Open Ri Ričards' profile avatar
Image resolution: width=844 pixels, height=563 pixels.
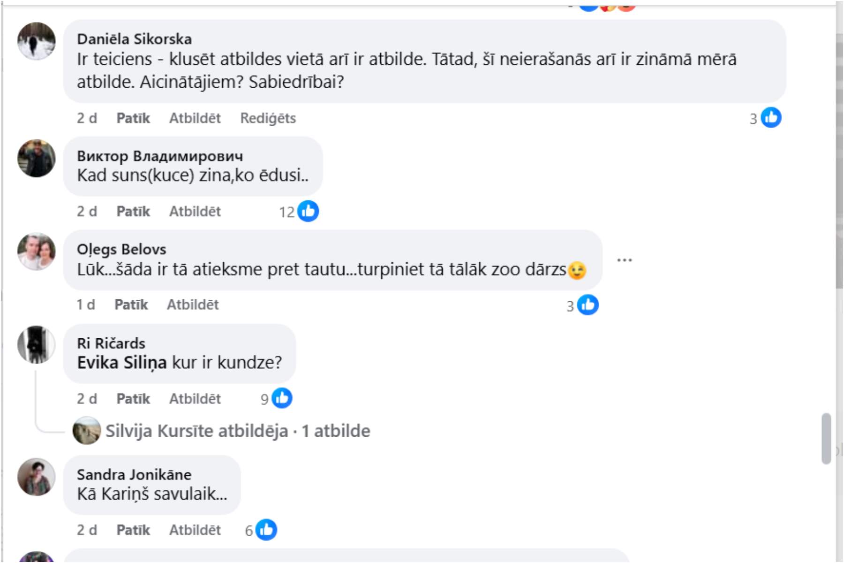coord(37,345)
